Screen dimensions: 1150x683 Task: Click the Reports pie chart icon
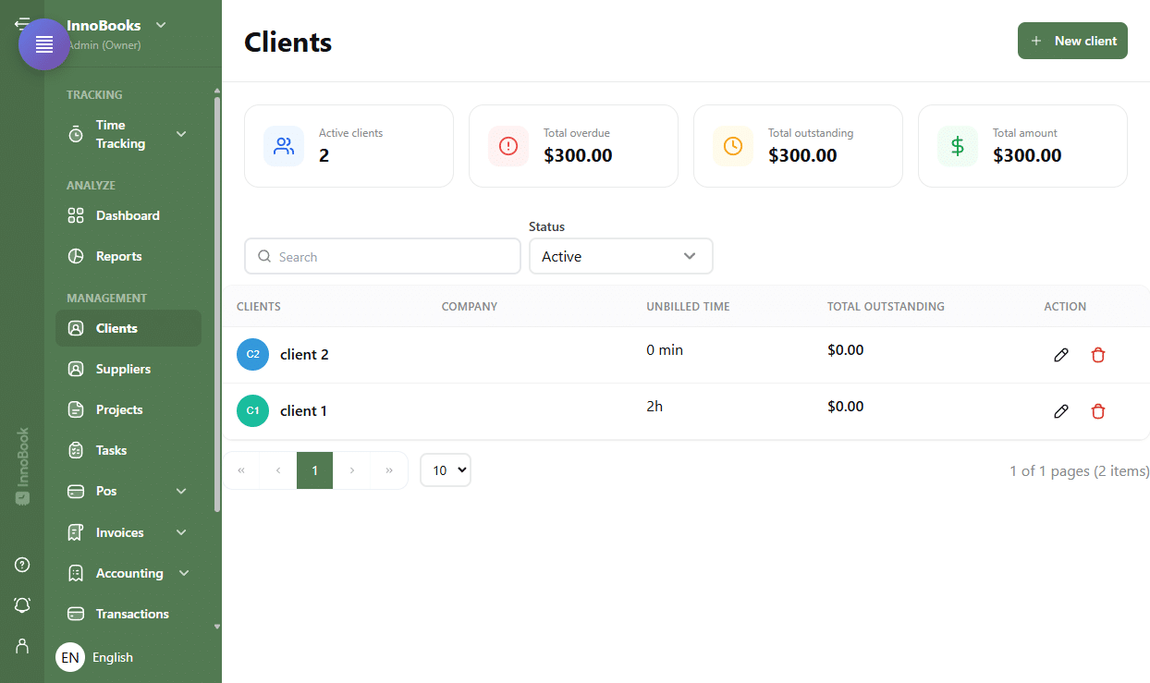click(76, 256)
